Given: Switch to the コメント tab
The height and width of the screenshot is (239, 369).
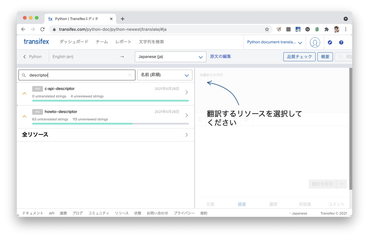Looking at the screenshot, I should [x=336, y=204].
